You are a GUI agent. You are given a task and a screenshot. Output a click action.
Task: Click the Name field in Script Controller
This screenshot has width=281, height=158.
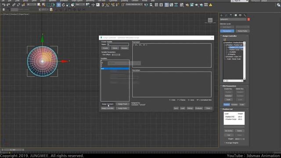[118, 44]
